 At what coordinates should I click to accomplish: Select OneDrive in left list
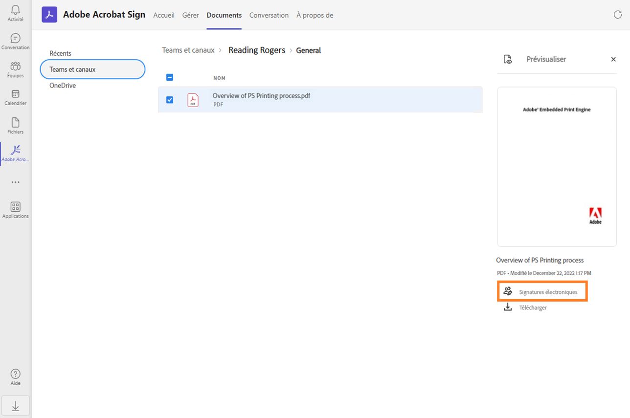coord(63,86)
